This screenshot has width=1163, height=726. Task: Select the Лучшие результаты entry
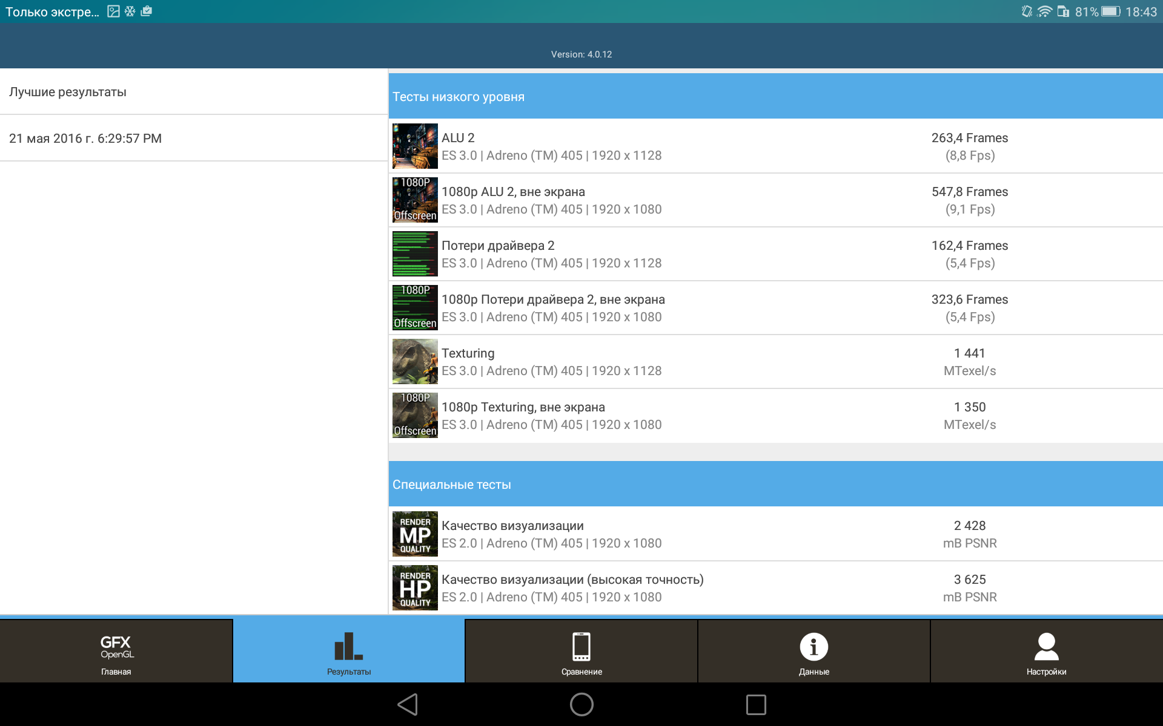pyautogui.click(x=194, y=92)
